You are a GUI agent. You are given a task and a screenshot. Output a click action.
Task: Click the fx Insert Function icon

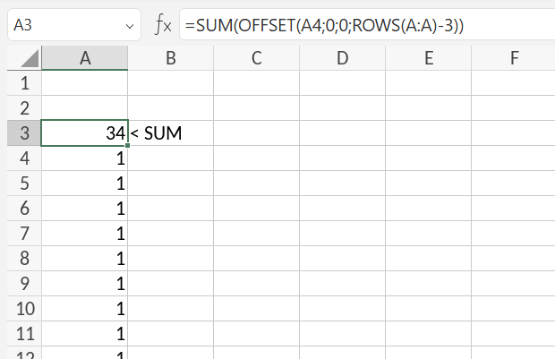tap(163, 25)
